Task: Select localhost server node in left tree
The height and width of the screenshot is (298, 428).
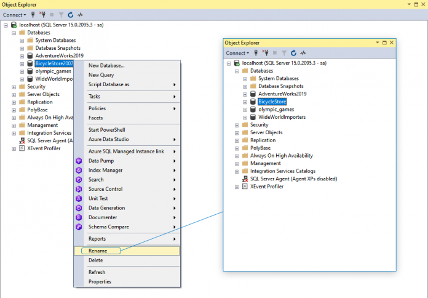Action: [61, 25]
